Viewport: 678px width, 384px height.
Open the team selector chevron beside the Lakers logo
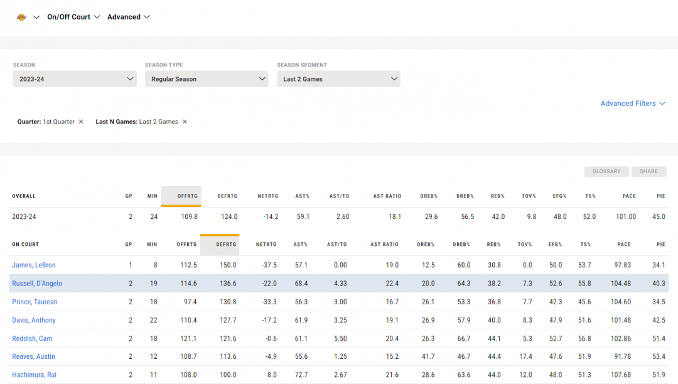tap(36, 18)
